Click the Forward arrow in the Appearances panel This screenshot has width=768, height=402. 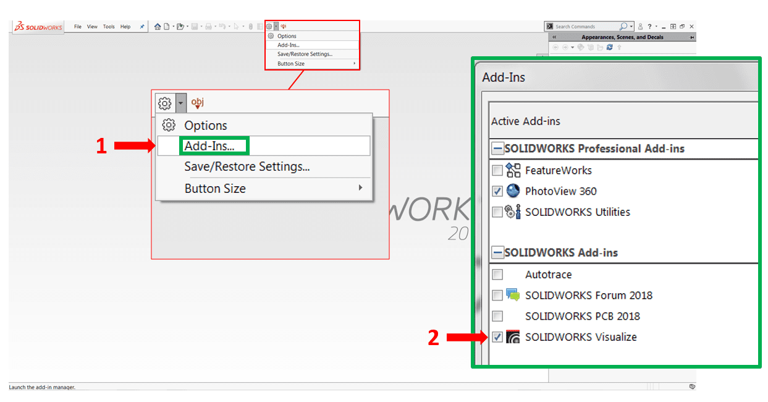[565, 47]
